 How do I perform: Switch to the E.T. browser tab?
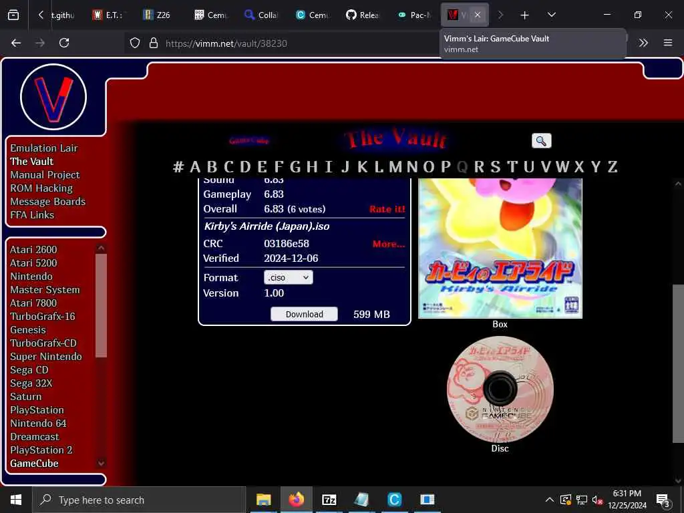(108, 15)
